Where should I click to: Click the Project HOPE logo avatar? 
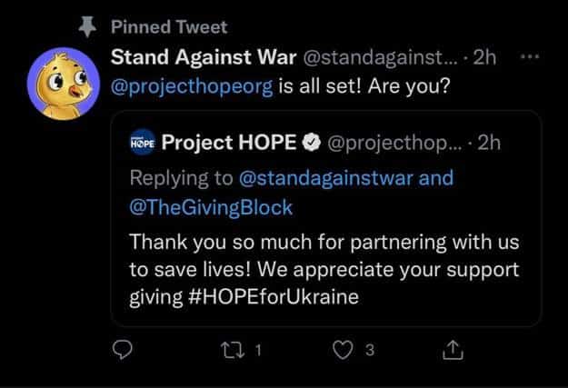(x=144, y=142)
